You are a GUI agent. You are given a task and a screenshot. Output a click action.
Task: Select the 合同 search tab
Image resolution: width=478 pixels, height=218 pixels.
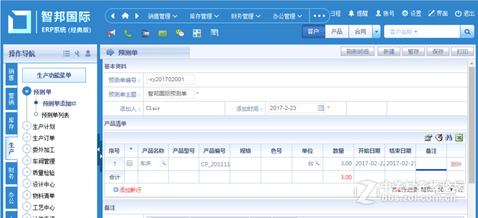point(361,32)
